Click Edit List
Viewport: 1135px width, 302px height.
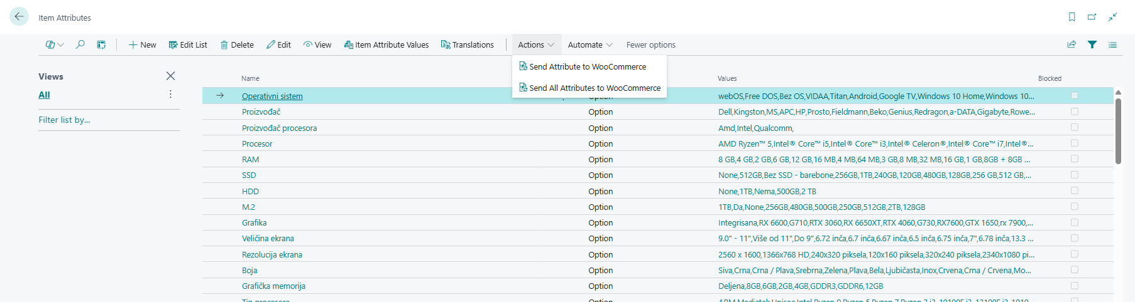point(188,44)
